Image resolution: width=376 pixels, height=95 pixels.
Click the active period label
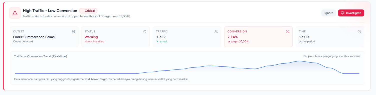tap(307, 42)
